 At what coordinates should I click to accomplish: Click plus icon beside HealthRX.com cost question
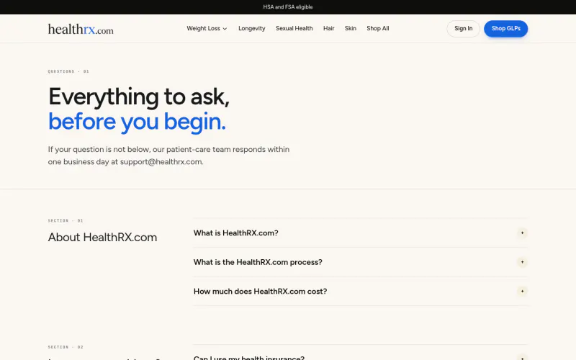pos(522,292)
